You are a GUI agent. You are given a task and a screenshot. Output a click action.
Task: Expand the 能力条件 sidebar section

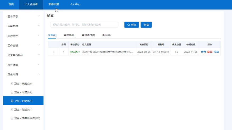point(23,36)
